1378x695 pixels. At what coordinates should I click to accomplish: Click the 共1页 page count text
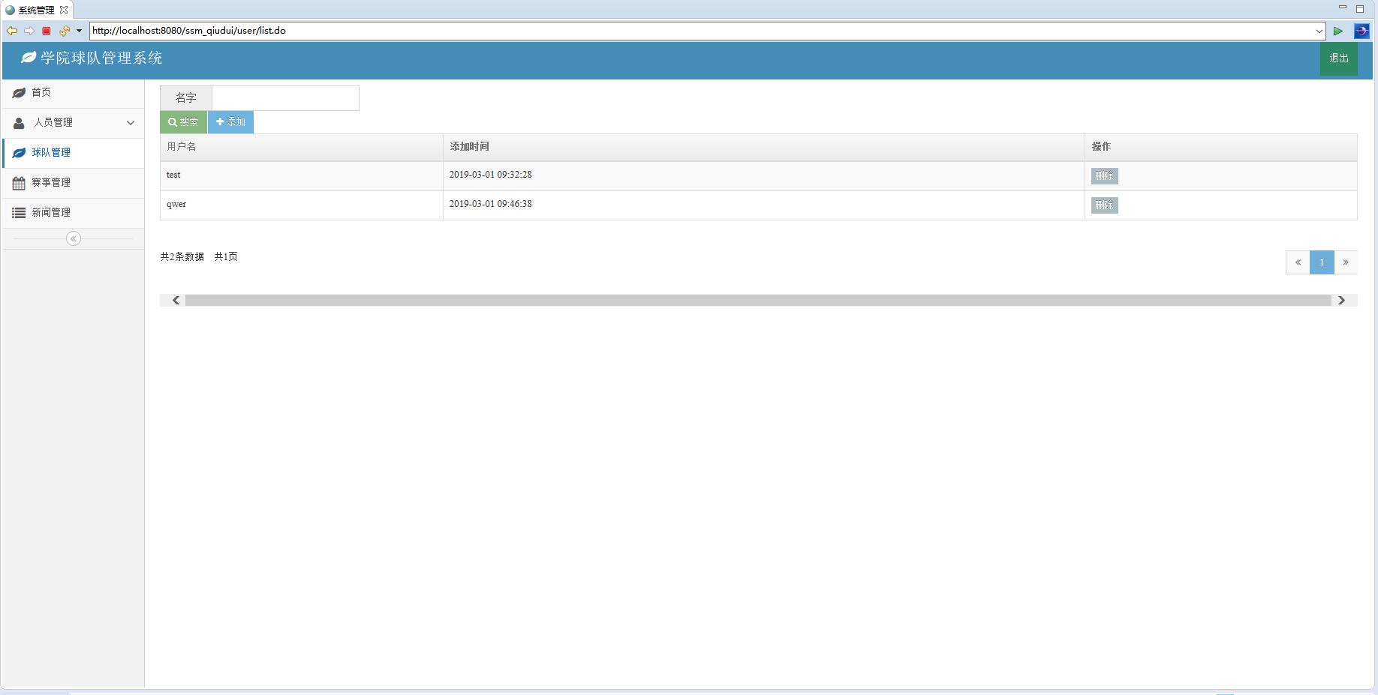pos(226,257)
